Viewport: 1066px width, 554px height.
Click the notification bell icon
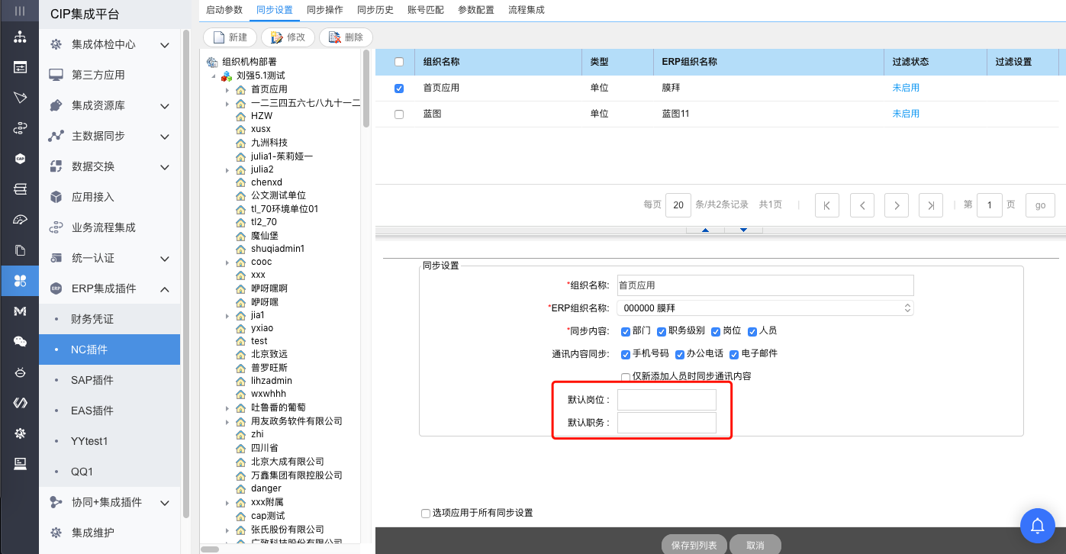1038,525
